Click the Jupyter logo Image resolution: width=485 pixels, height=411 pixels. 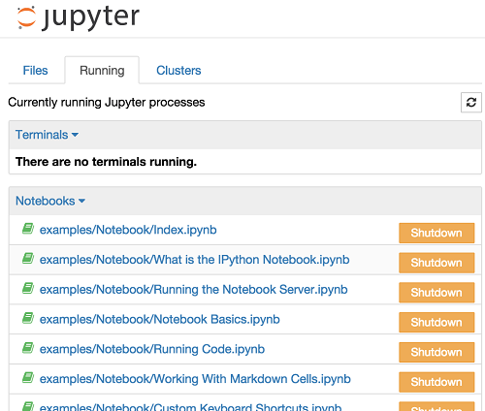pyautogui.click(x=78, y=18)
